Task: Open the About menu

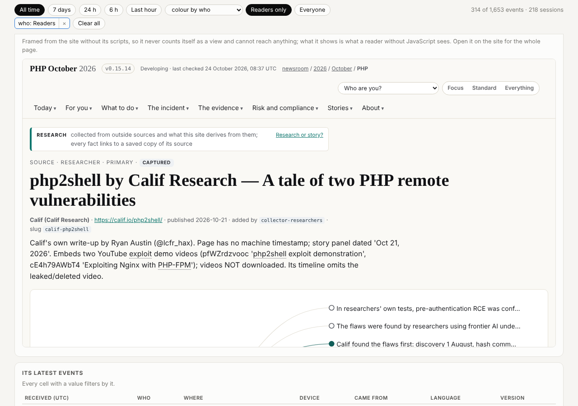Action: click(373, 108)
